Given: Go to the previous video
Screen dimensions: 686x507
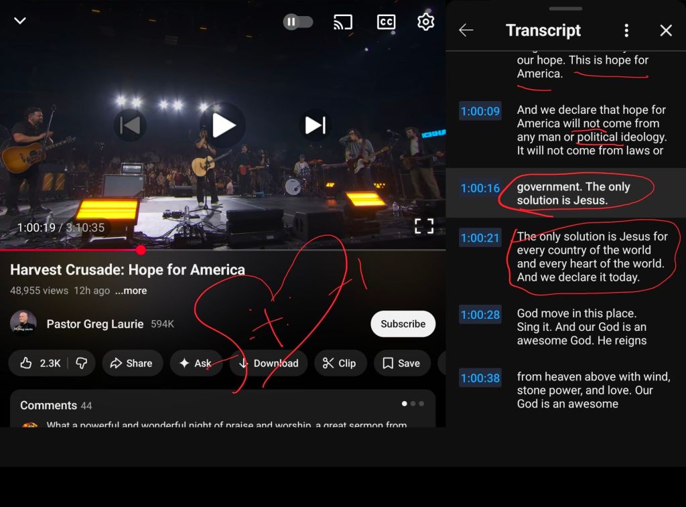Looking at the screenshot, I should pos(129,125).
